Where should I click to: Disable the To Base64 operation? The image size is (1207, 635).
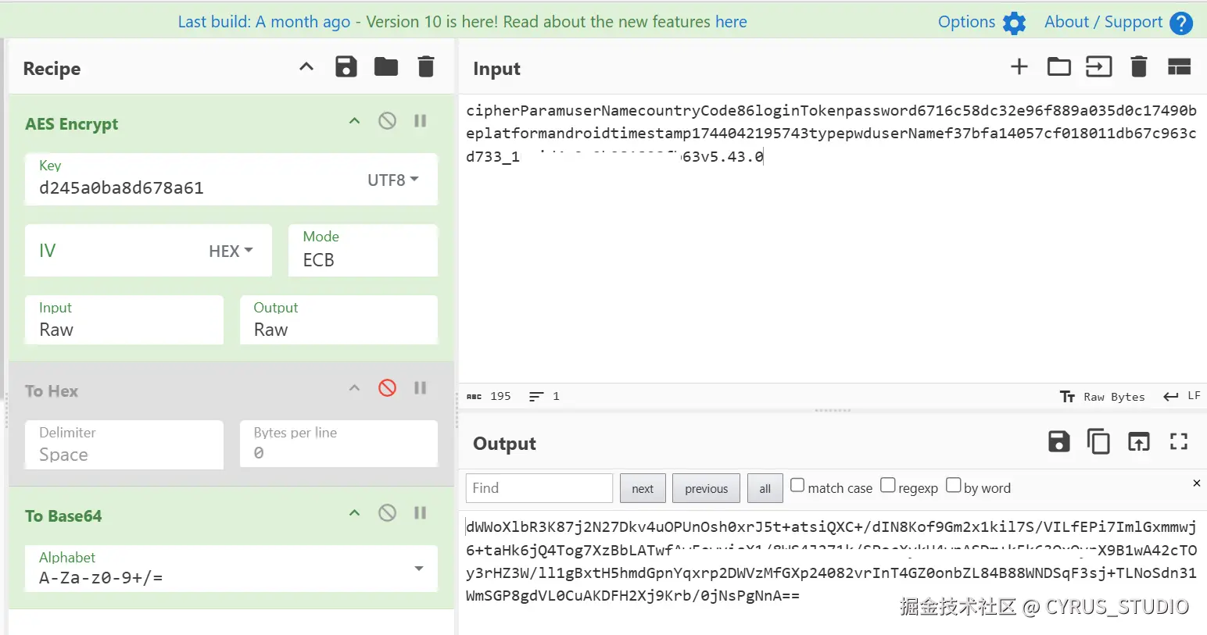coord(387,513)
